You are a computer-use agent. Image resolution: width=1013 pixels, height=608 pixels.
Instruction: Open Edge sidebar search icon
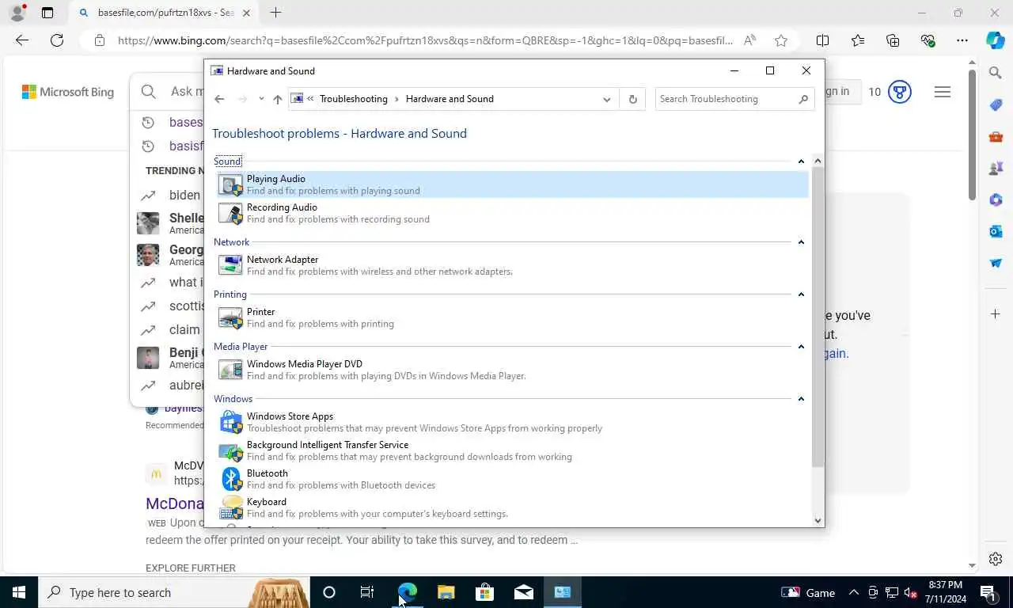996,73
